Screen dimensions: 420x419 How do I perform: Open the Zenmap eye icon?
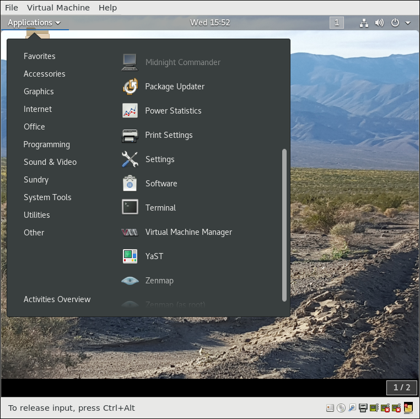pos(130,281)
